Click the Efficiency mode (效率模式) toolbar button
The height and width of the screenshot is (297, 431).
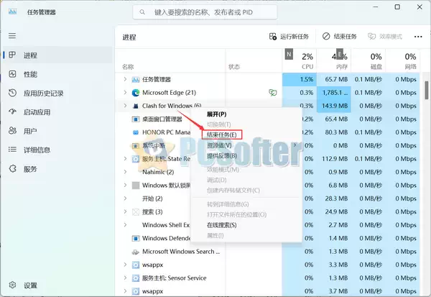coord(385,37)
